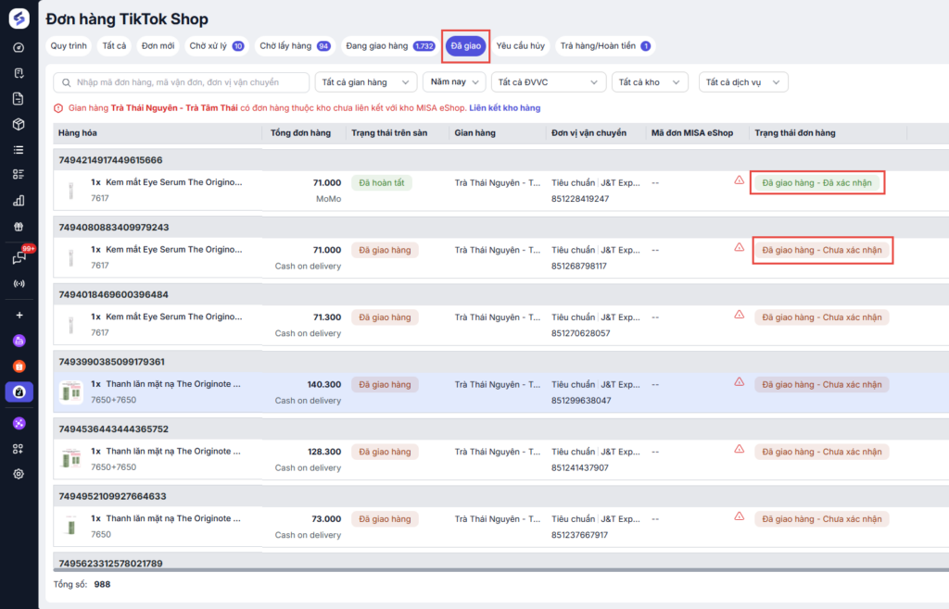The height and width of the screenshot is (609, 949).
Task: Switch to Đang giao hàng tab
Action: pos(390,46)
